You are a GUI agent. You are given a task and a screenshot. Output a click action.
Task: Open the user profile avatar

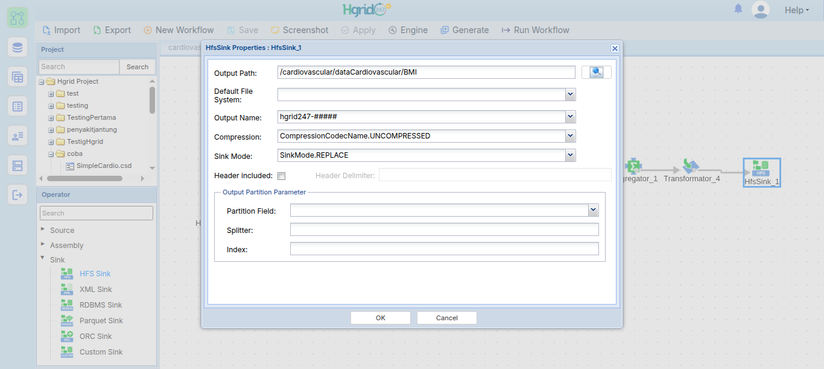click(x=761, y=10)
